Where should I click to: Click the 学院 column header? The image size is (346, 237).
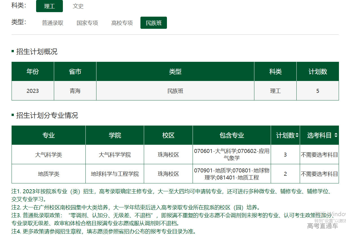pos(115,135)
